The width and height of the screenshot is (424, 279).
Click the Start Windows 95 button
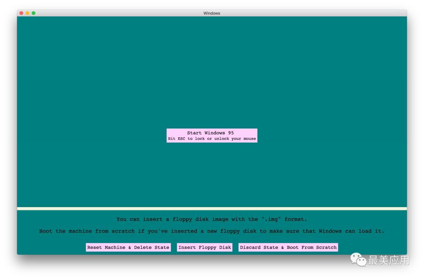pos(212,135)
